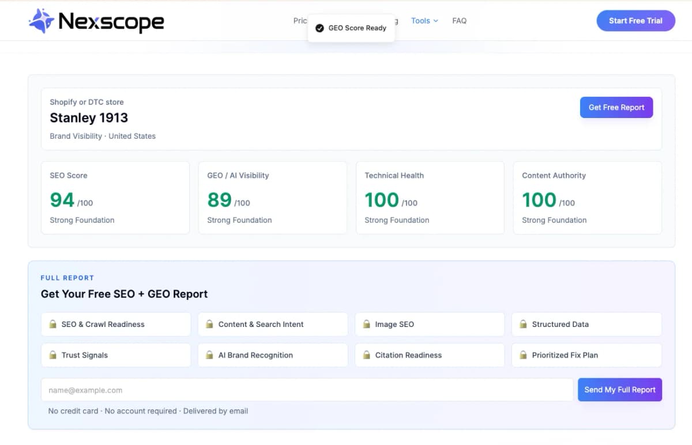Click the checkmark icon in GEO Score Ready toast
Image resolution: width=692 pixels, height=445 pixels.
point(319,28)
